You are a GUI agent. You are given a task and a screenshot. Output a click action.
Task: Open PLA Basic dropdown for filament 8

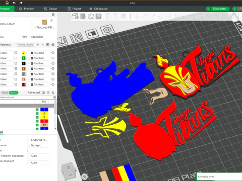(38, 69)
